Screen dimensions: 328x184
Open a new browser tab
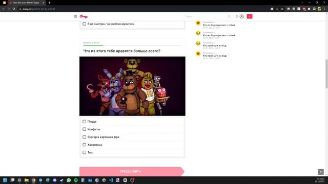[49, 3]
